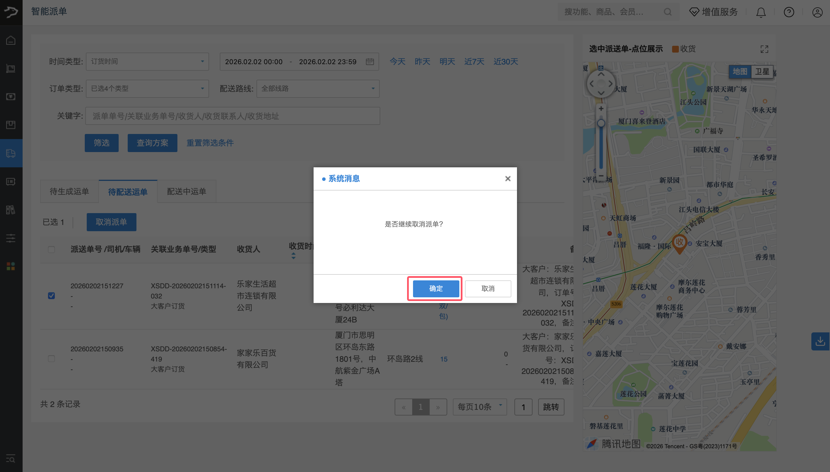
Task: Open the help question mark icon
Action: [789, 12]
